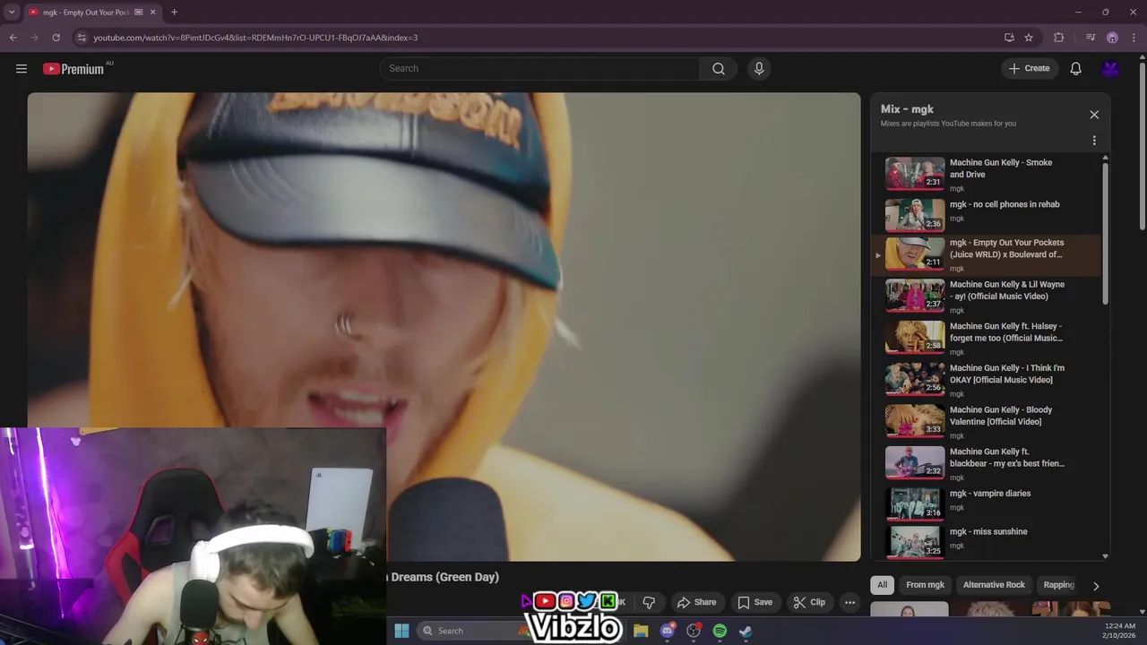Open File Explorer from the taskbar
The height and width of the screenshot is (645, 1147).
pos(641,631)
